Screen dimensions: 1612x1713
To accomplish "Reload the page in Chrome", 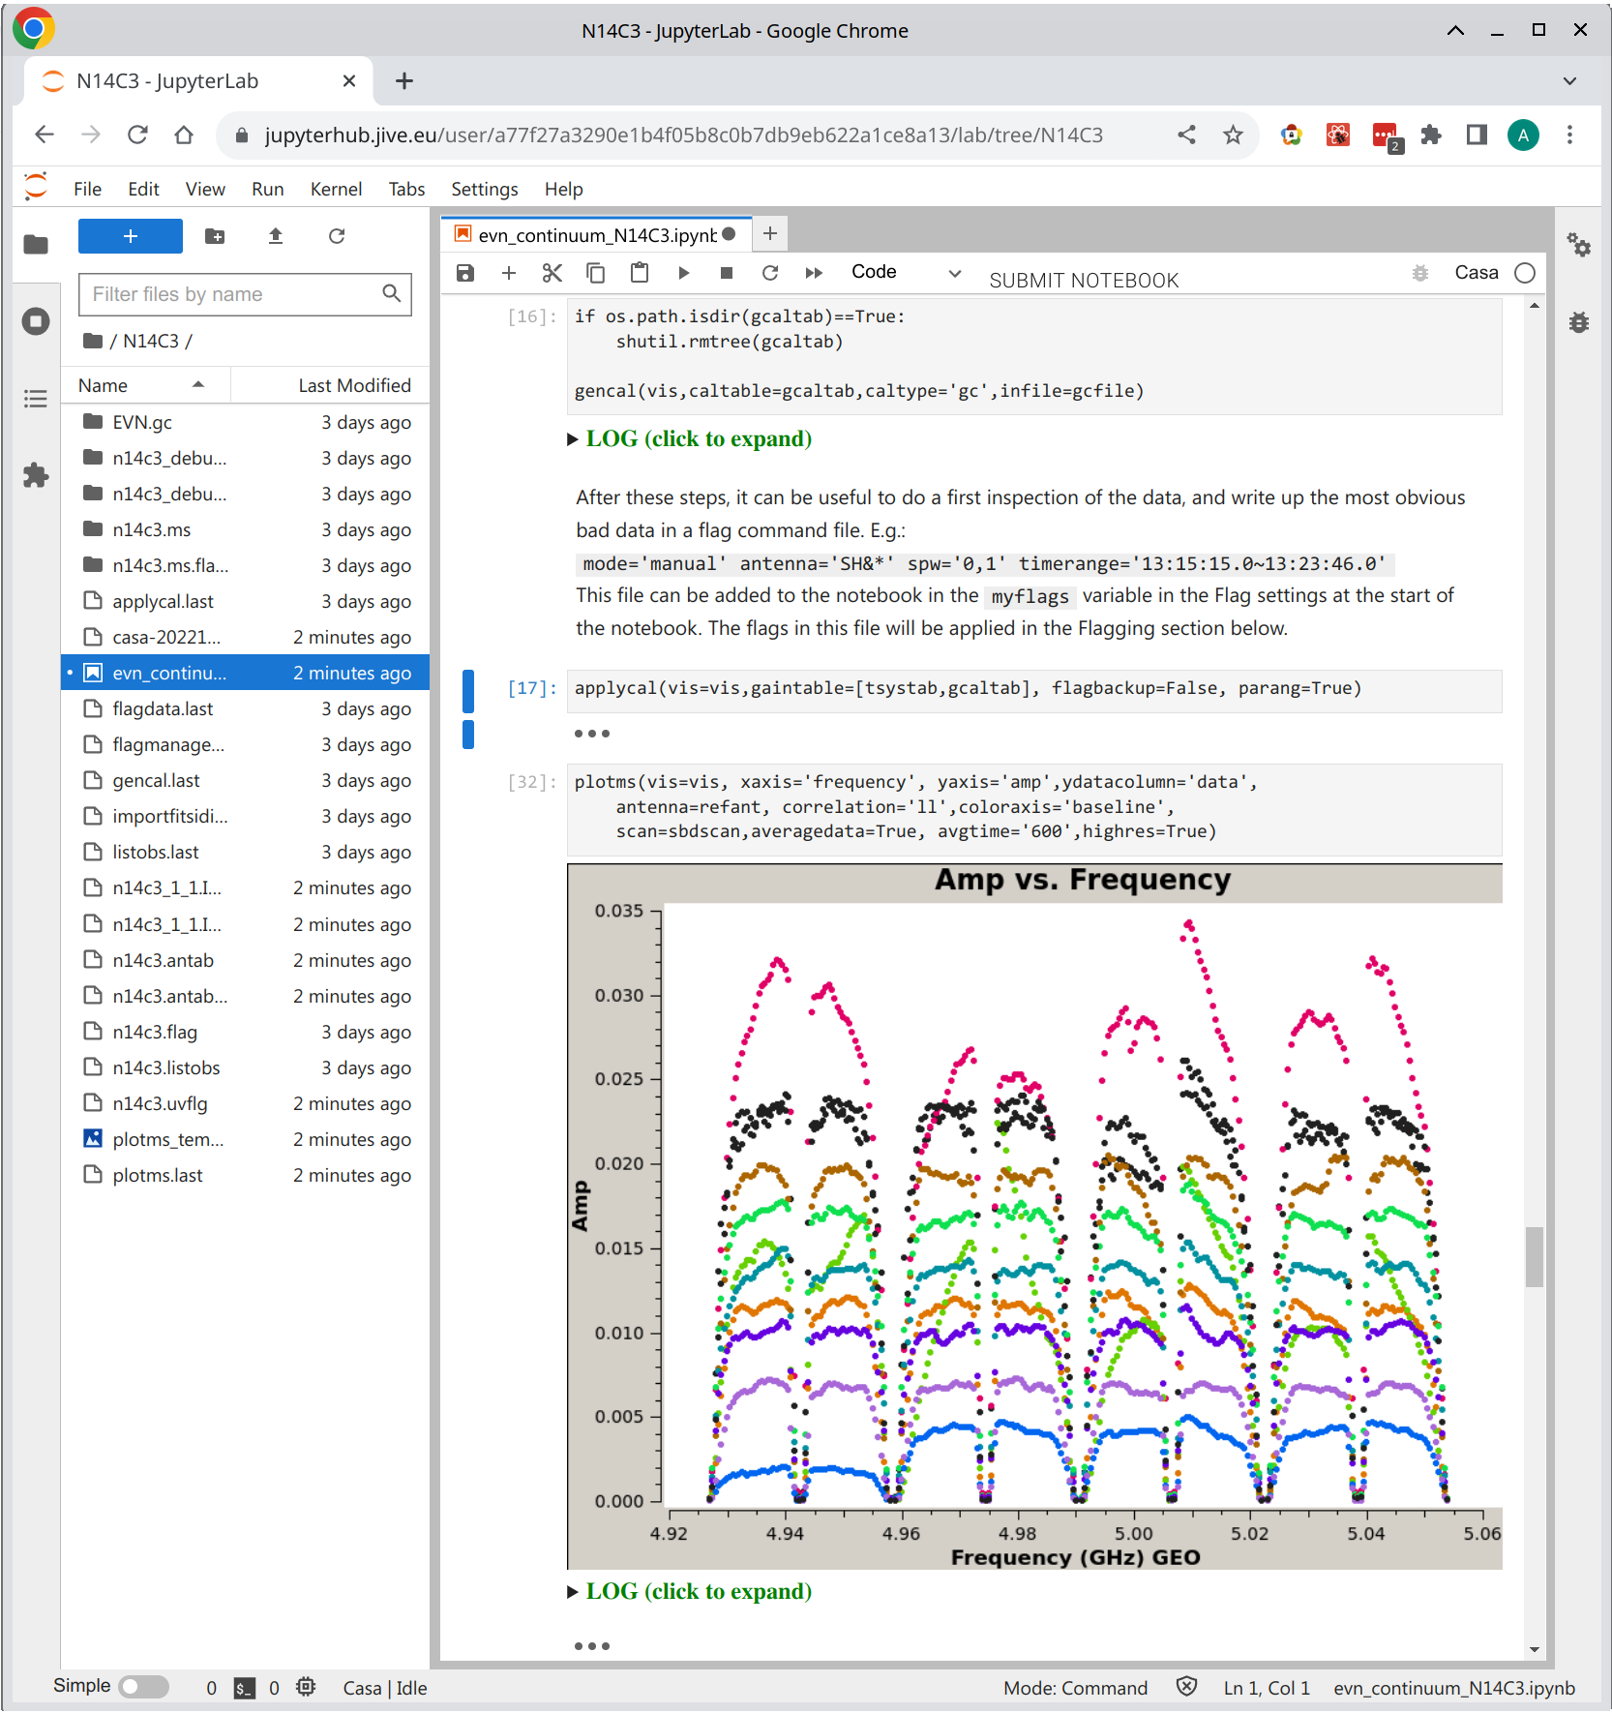I will 137,135.
